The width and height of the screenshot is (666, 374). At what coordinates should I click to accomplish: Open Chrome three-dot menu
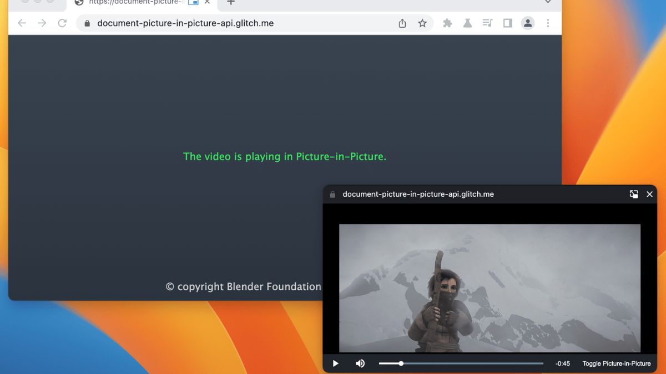548,23
